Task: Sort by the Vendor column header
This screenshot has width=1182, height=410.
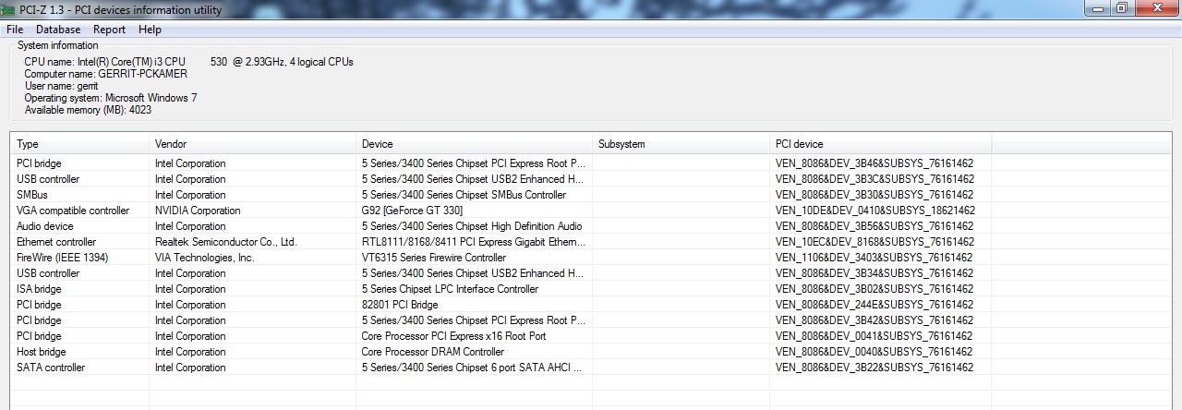Action: pyautogui.click(x=252, y=144)
